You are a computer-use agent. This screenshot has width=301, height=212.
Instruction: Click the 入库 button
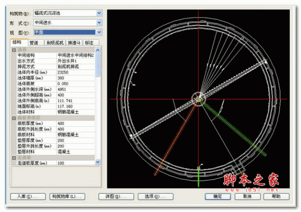(28, 195)
